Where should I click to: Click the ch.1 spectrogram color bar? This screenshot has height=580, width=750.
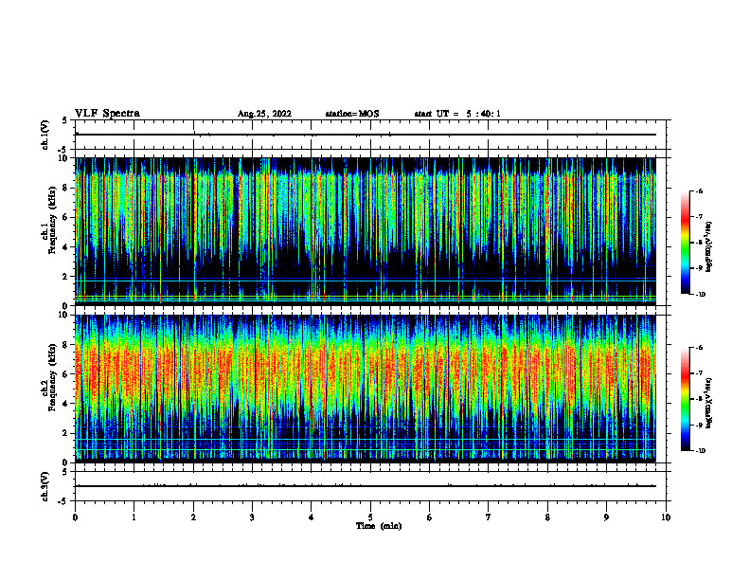[685, 243]
